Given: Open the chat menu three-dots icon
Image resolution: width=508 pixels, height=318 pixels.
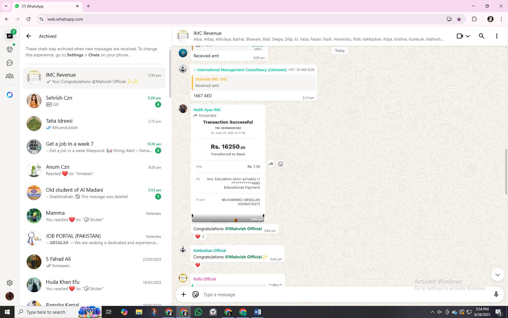Looking at the screenshot, I should click(497, 36).
